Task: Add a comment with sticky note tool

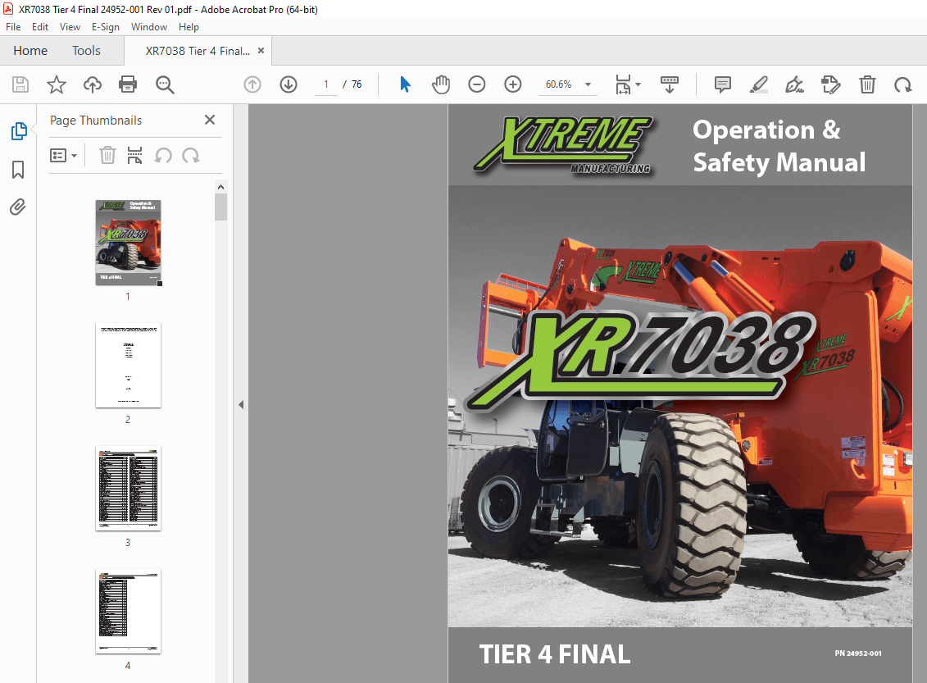Action: [x=722, y=84]
